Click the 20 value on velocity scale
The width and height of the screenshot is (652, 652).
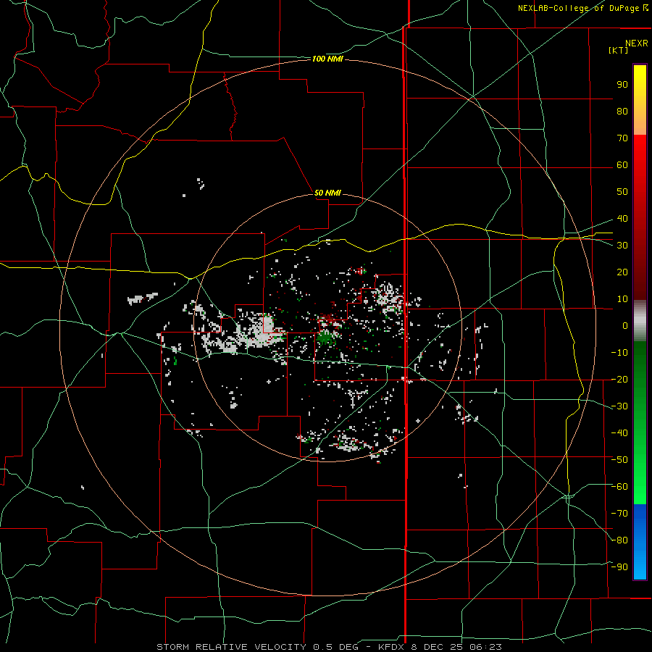point(622,272)
